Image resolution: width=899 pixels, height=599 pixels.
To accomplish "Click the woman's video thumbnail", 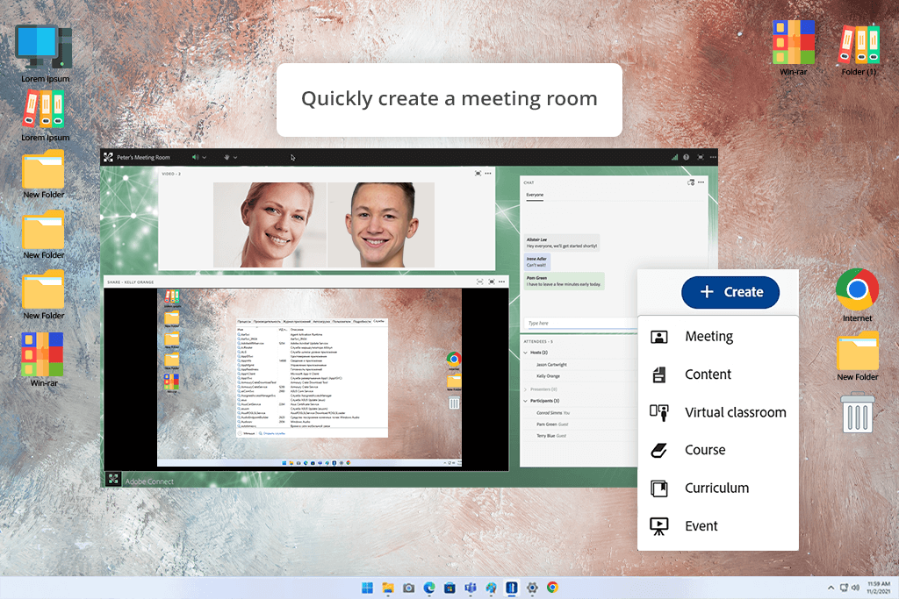I will point(270,225).
